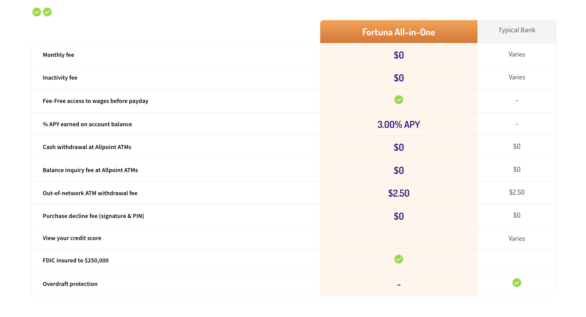Image resolution: width=586 pixels, height=317 pixels.
Task: Click "Balance inquiry fee at Allpoint ATMs" label
Action: tap(90, 170)
